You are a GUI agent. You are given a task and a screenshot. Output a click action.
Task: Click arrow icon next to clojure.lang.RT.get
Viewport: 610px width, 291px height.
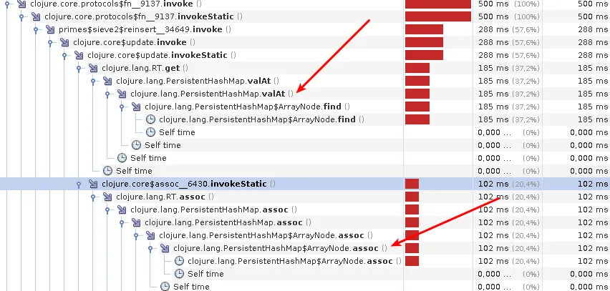click(x=93, y=68)
